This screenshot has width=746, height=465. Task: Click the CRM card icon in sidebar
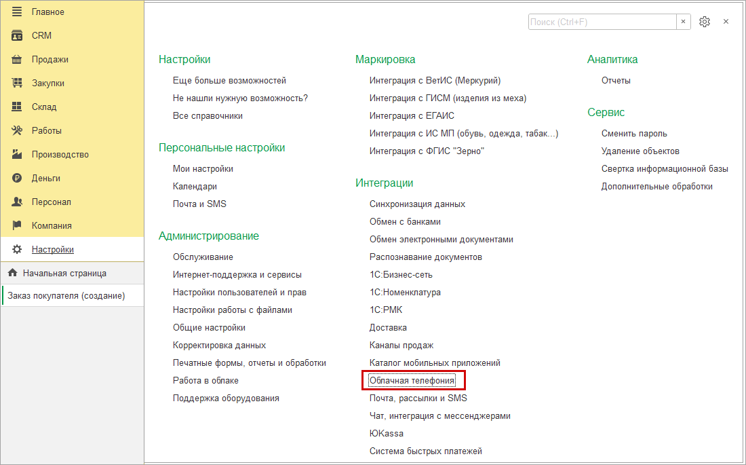17,36
